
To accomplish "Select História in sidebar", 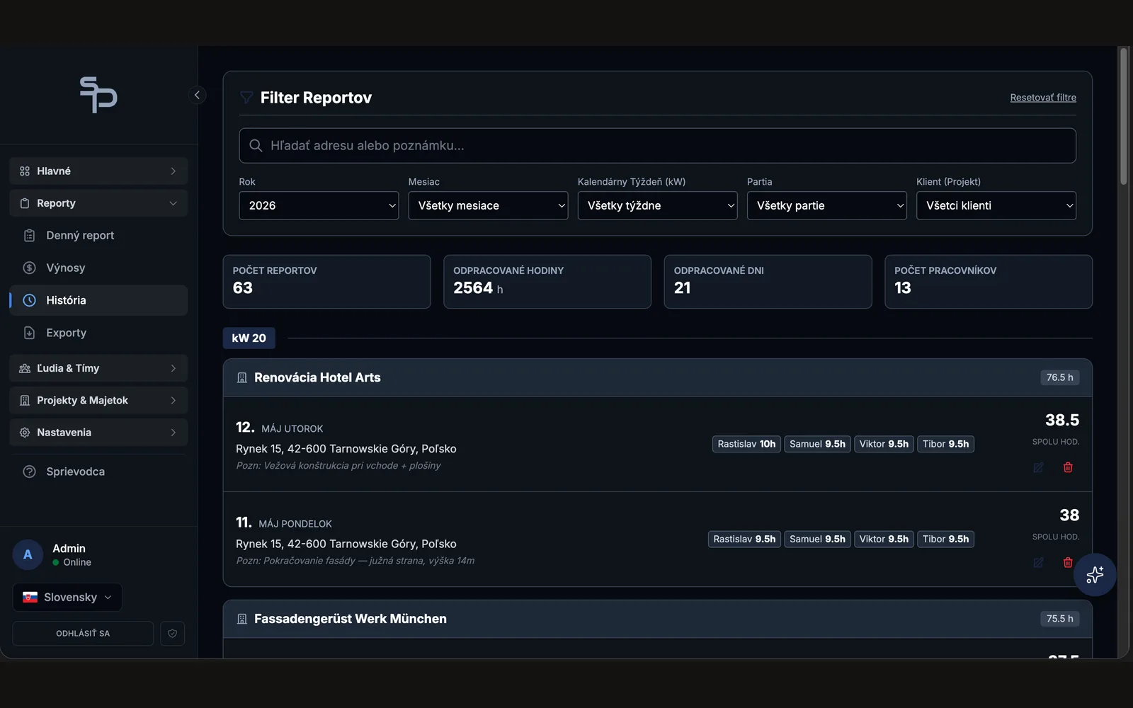I will (98, 300).
